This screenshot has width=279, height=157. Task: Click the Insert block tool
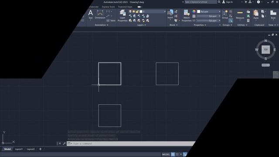(x=170, y=14)
